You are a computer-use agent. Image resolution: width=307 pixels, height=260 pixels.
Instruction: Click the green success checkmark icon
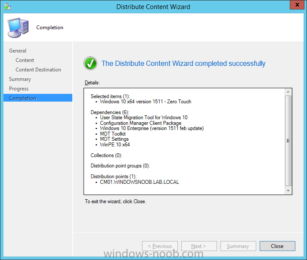click(x=90, y=63)
